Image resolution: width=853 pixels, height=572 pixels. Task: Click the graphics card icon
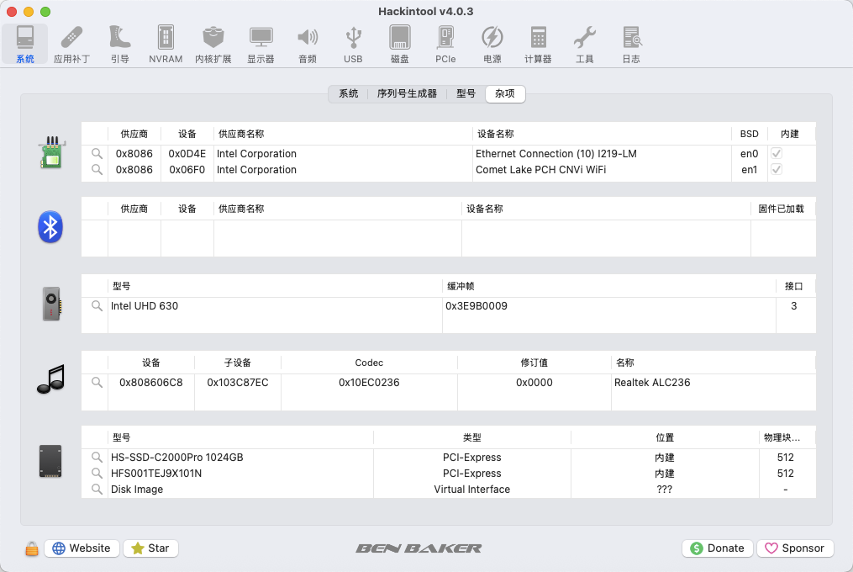click(51, 304)
